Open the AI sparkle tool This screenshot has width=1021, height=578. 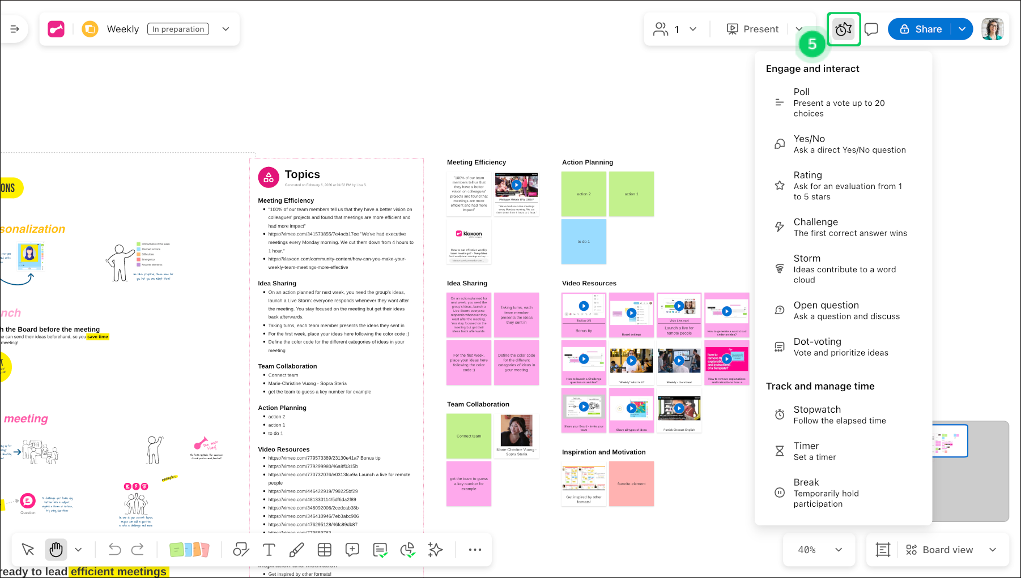point(435,550)
